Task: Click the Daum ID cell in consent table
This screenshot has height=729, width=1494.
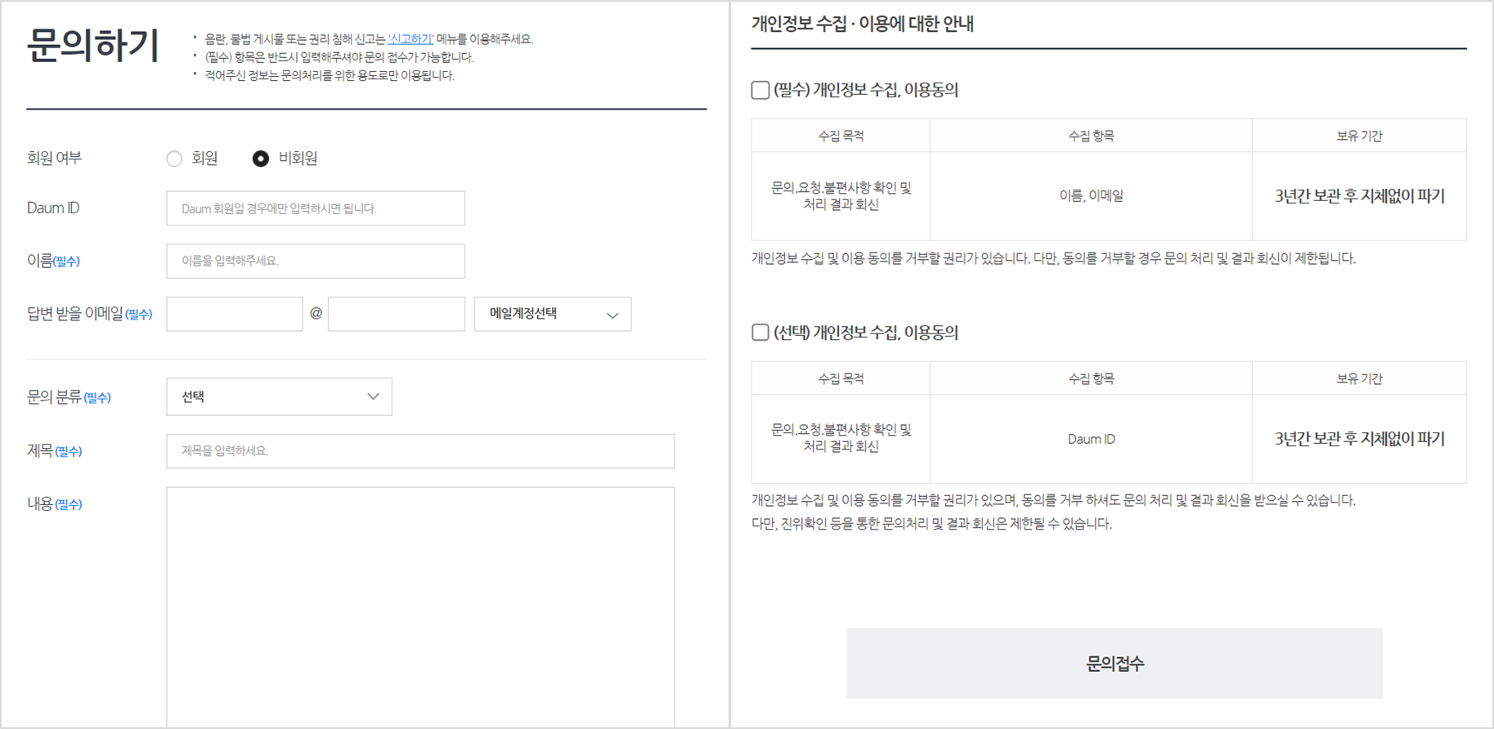Action: point(1091,439)
